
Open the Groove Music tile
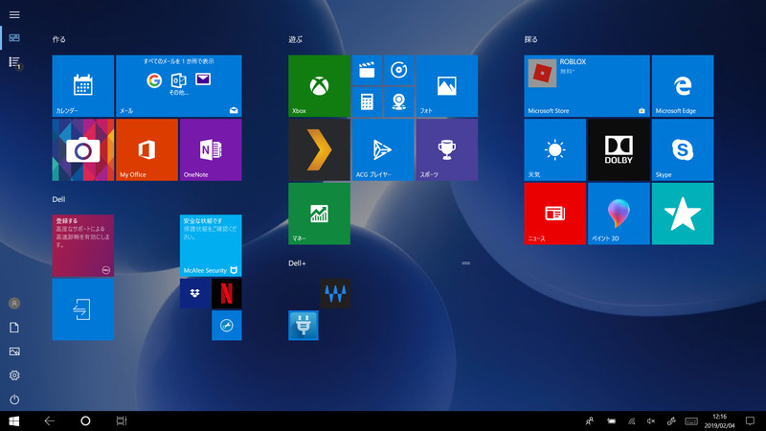(399, 70)
